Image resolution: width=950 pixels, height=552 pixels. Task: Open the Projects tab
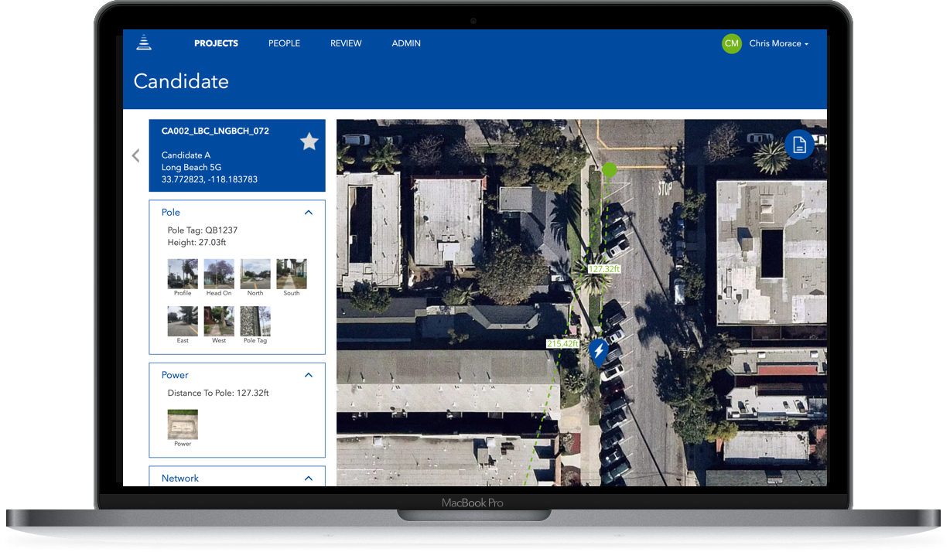(x=216, y=43)
